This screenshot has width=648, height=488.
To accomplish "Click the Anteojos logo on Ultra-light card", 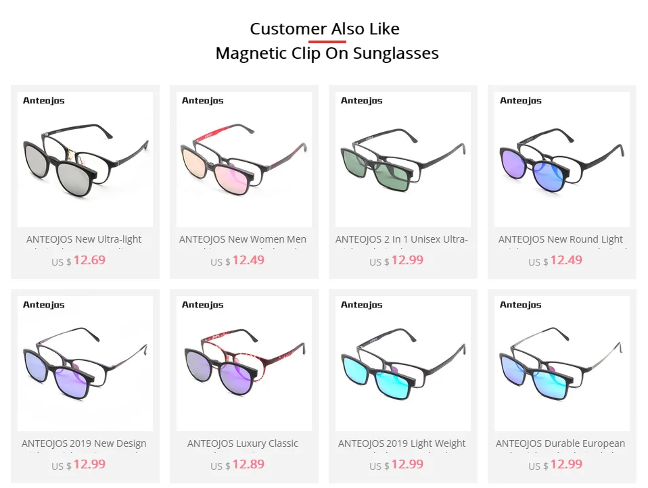I will point(44,101).
